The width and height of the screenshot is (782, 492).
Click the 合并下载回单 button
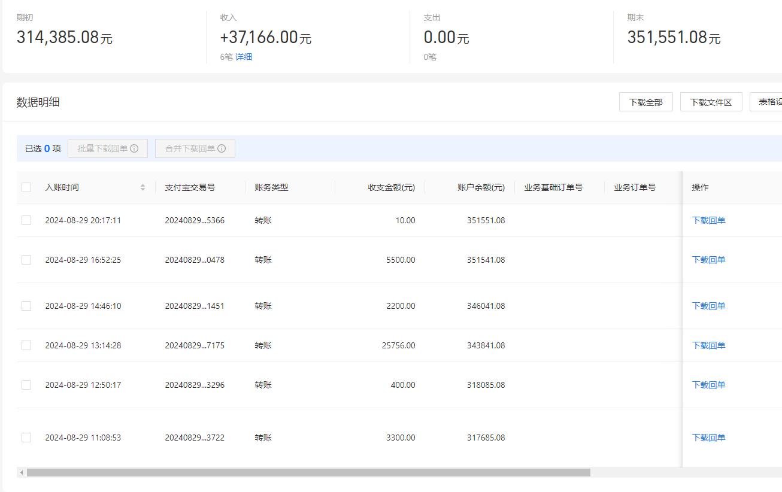[x=195, y=148]
